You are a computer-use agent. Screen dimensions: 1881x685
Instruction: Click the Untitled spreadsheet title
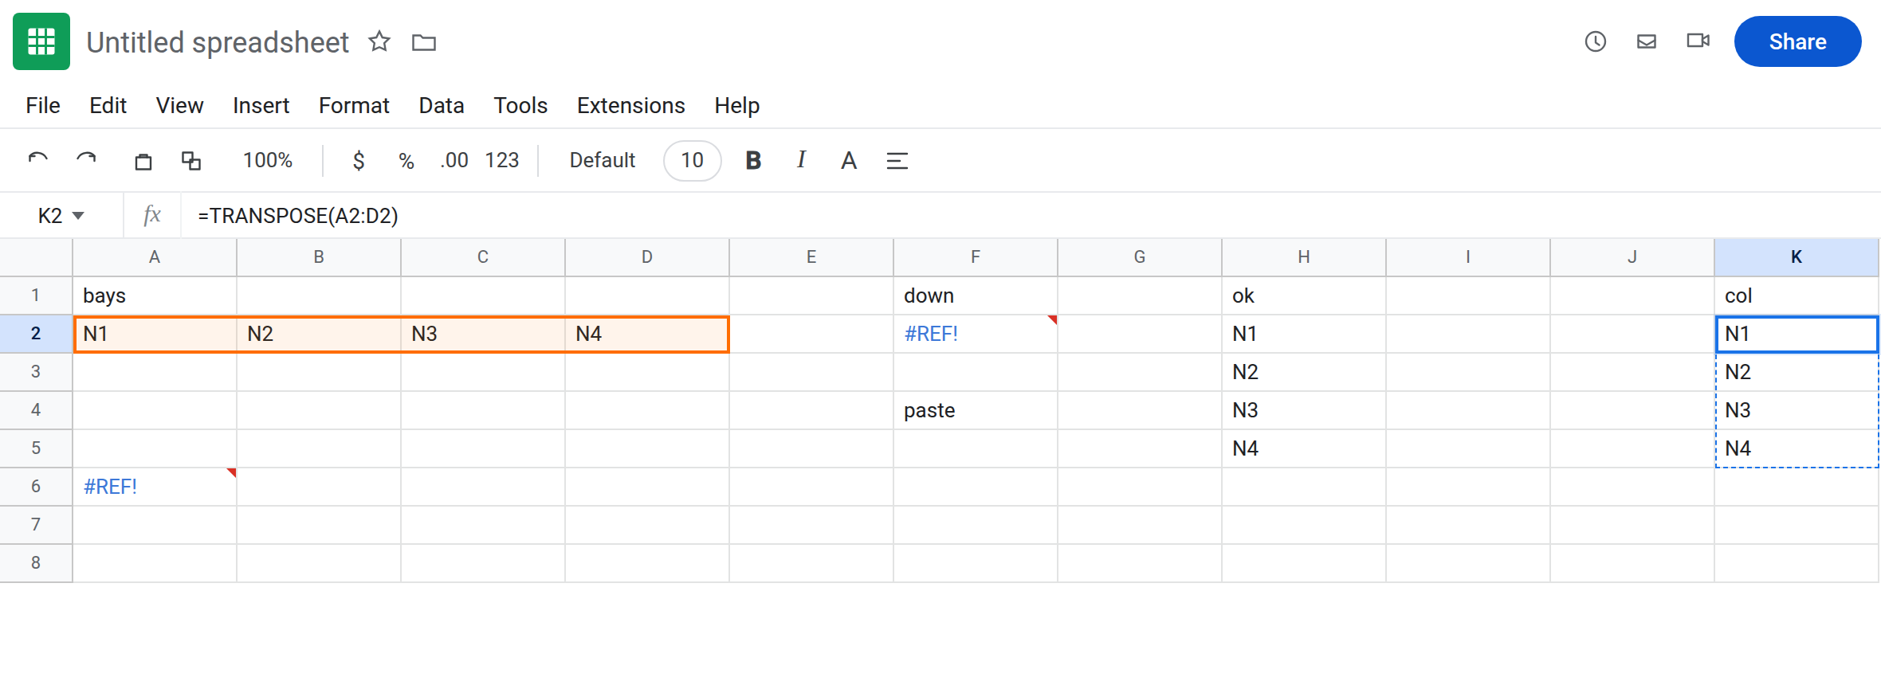click(x=218, y=42)
